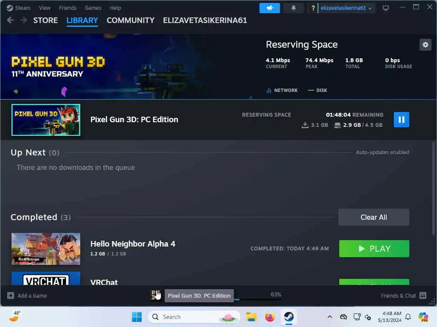Open the network tray icon beside the volume icon

click(x=357, y=317)
